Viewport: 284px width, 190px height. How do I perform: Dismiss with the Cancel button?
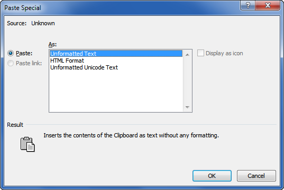[256, 176]
